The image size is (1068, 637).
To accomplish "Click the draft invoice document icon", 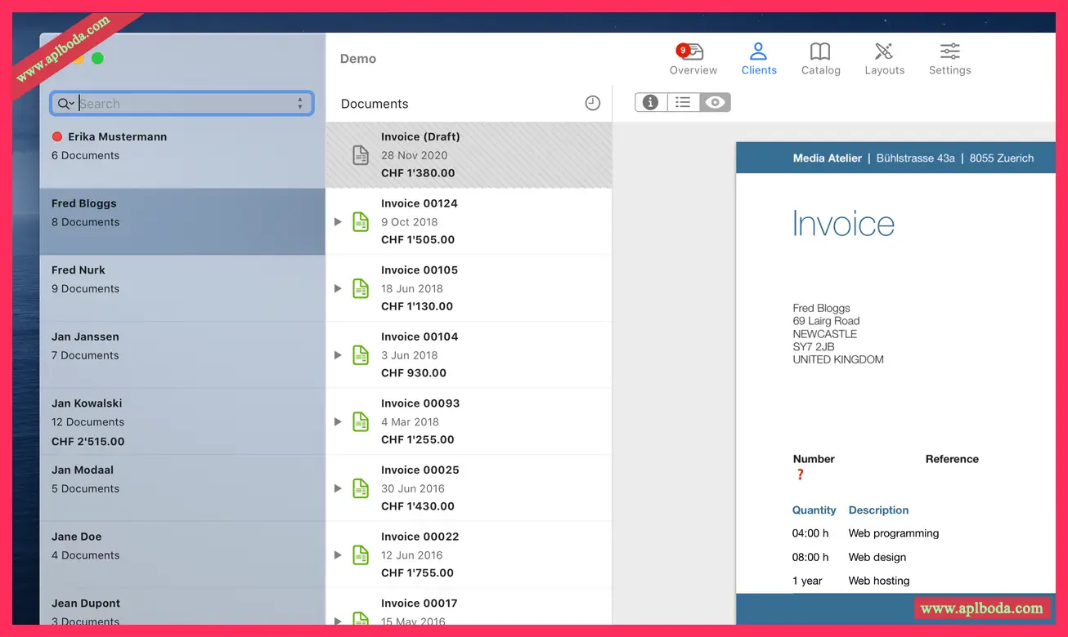I will coord(361,155).
